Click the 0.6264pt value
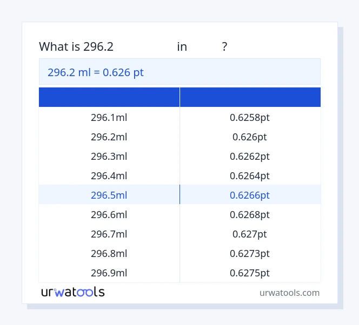Image resolution: width=359 pixels, height=325 pixels. (250, 175)
